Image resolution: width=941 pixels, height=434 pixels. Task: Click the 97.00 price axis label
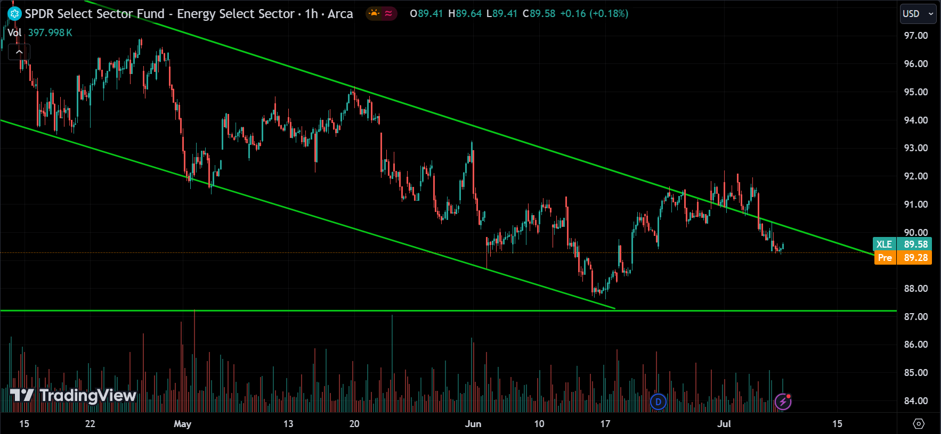tap(916, 36)
